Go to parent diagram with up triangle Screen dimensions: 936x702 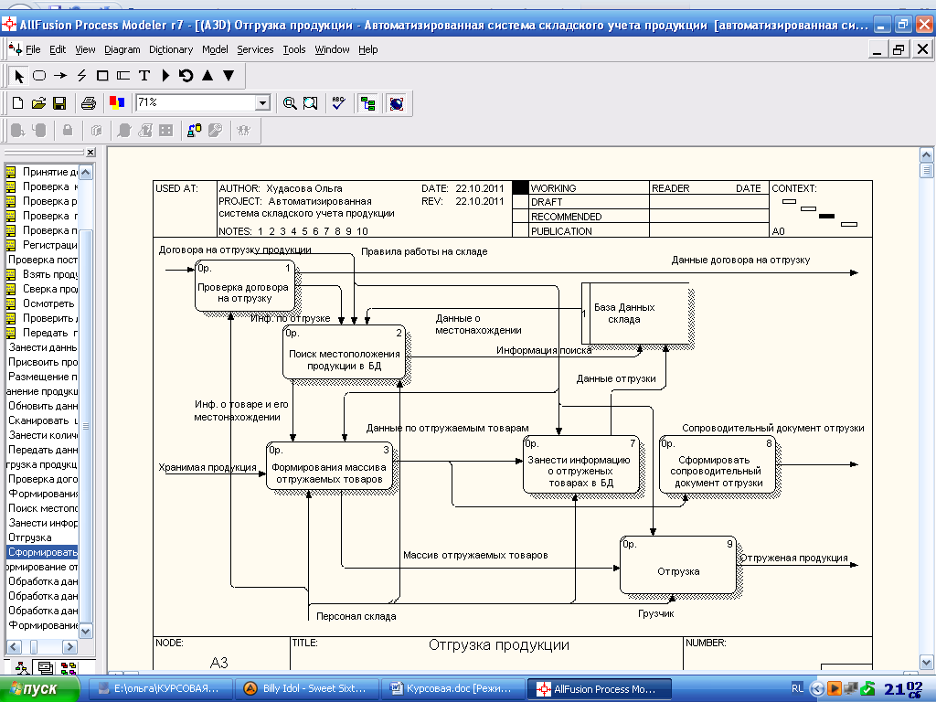207,76
